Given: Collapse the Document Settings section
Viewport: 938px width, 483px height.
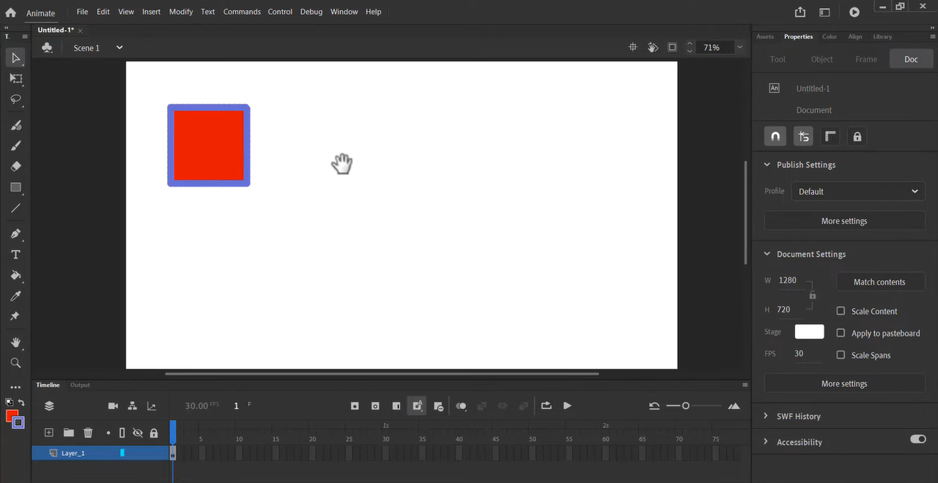Looking at the screenshot, I should point(767,254).
